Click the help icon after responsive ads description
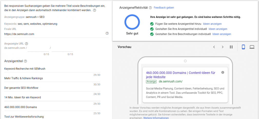Screen dimensions: 259x119 94,10
